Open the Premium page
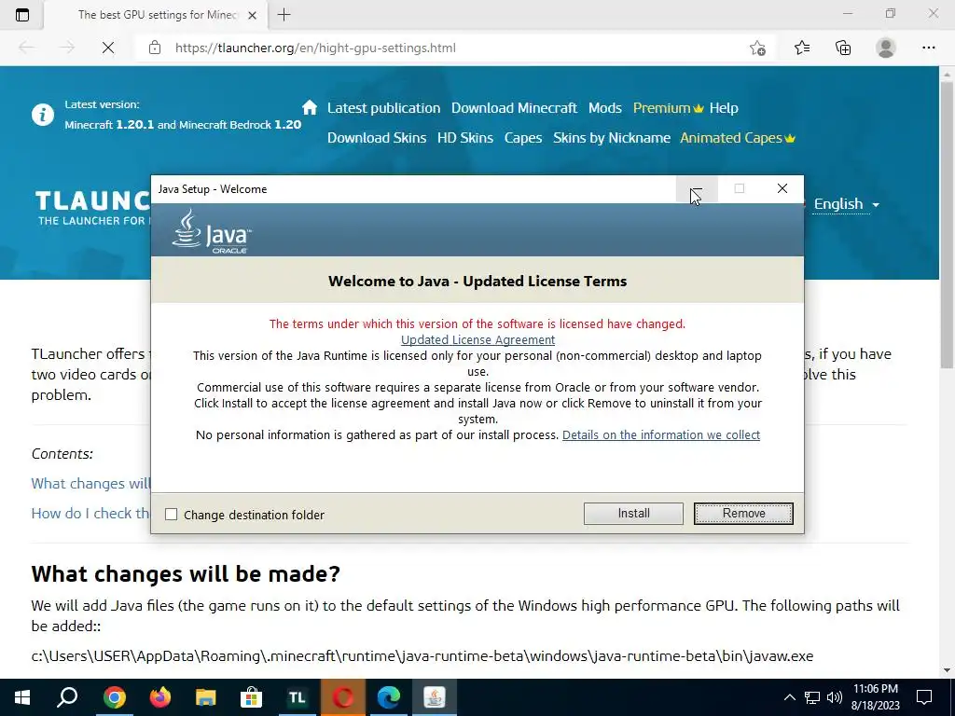The height and width of the screenshot is (716, 955). point(668,108)
